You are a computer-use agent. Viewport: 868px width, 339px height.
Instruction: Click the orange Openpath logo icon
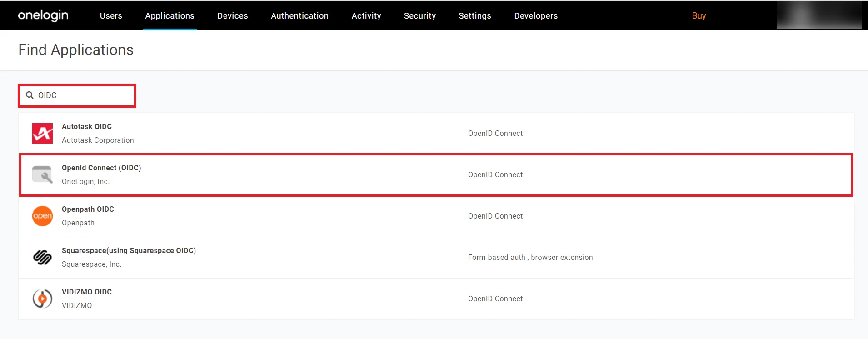[x=42, y=216]
